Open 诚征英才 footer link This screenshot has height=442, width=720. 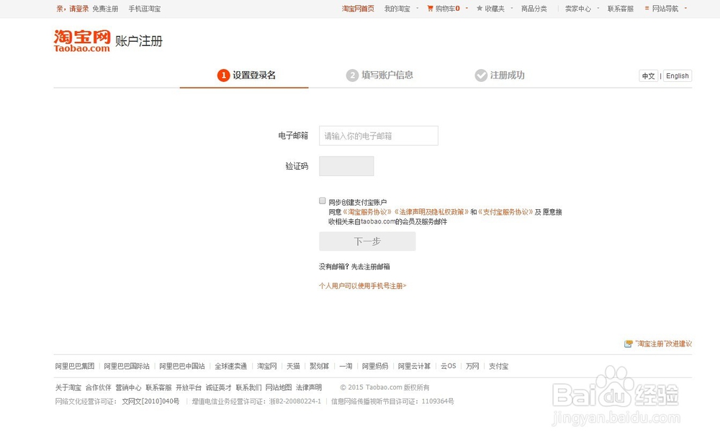pyautogui.click(x=219, y=387)
